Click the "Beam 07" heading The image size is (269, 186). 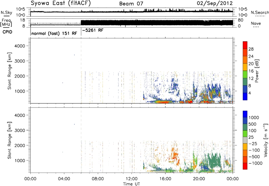click(131, 4)
